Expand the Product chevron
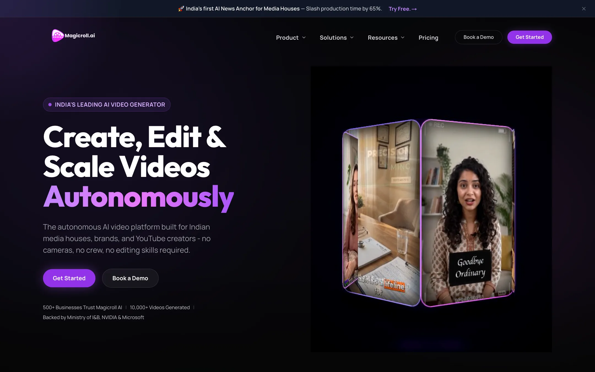Screen dimensions: 595x372 (x=304, y=37)
